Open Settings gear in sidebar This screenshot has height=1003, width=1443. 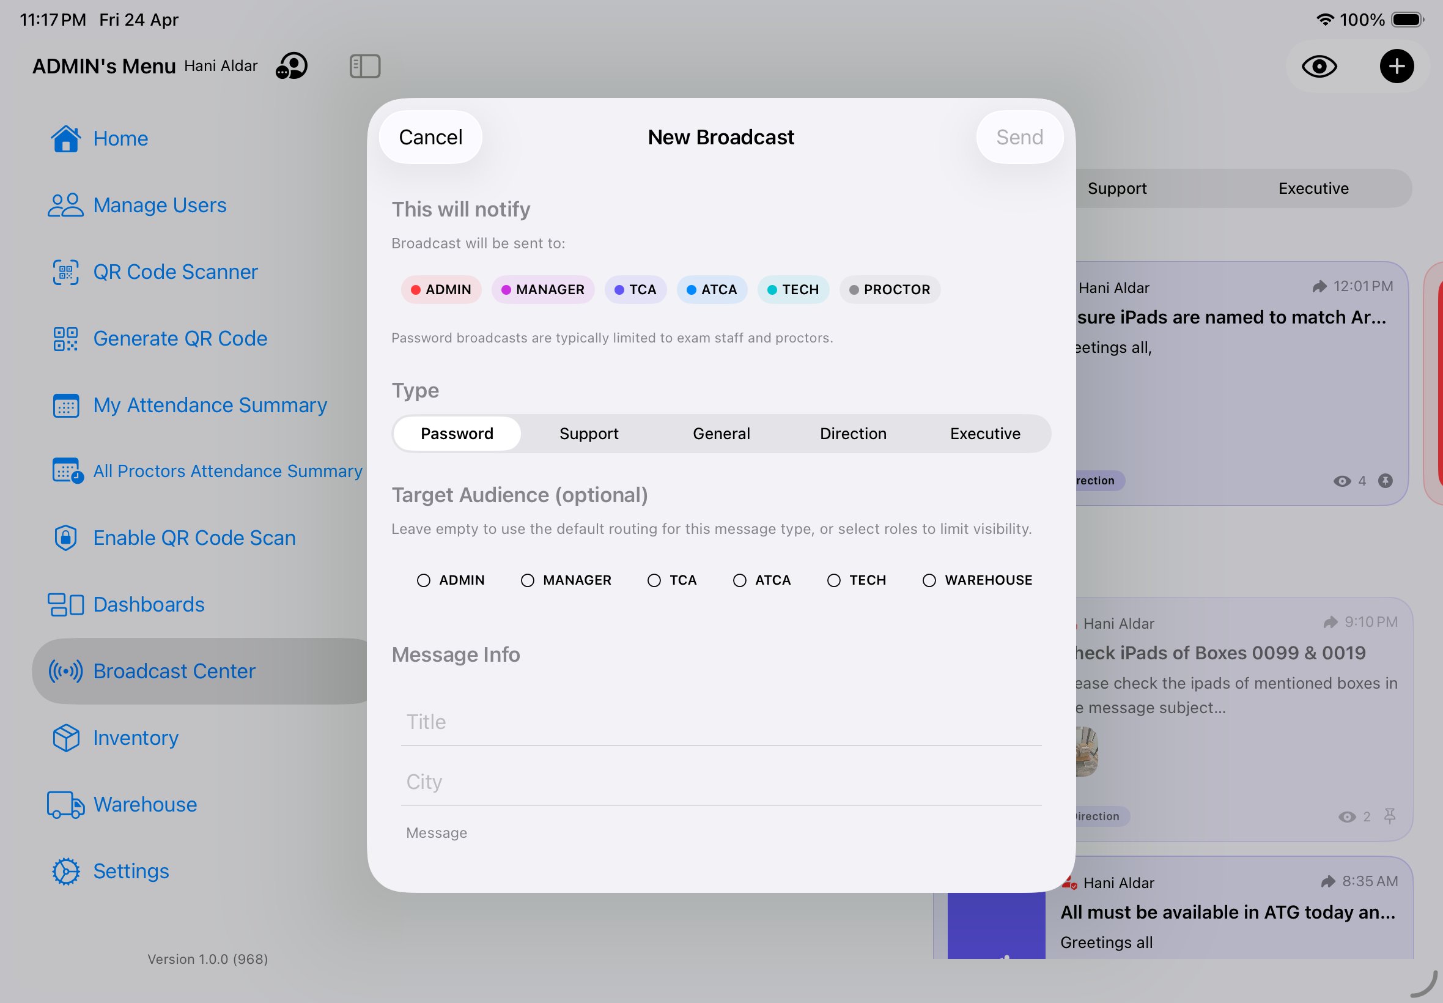coord(66,871)
